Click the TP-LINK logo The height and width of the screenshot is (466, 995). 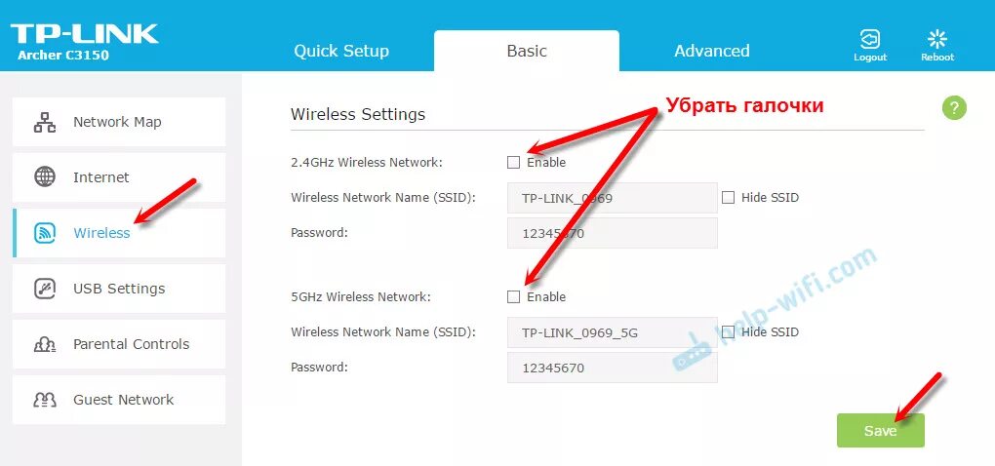[85, 35]
